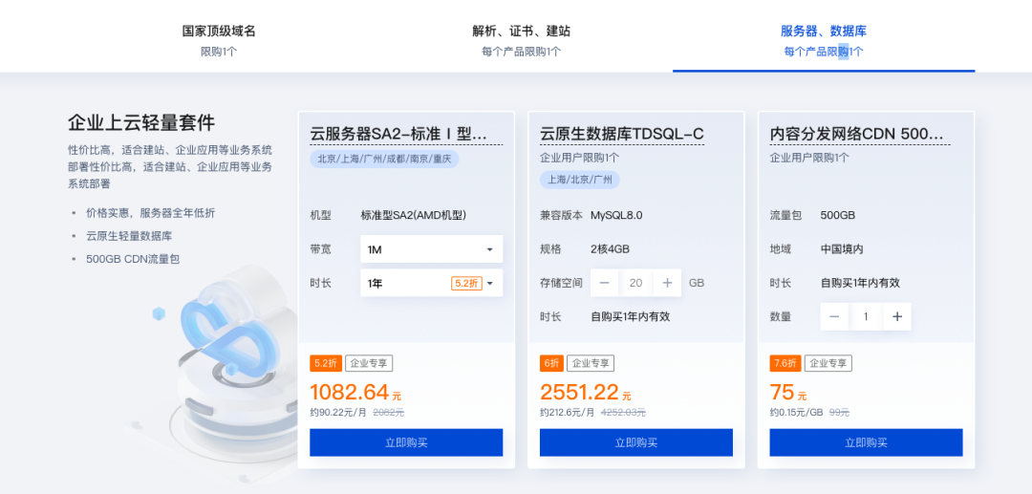
Task: Decrease TDSQL-C storage space with minus button
Action: coord(604,283)
